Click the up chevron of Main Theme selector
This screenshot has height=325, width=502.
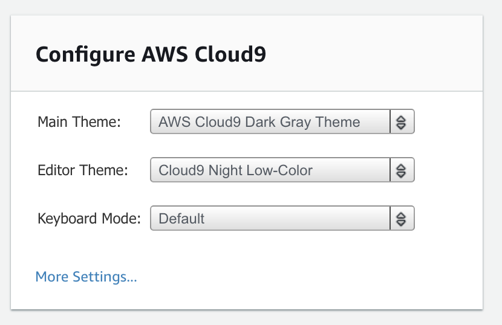click(401, 119)
